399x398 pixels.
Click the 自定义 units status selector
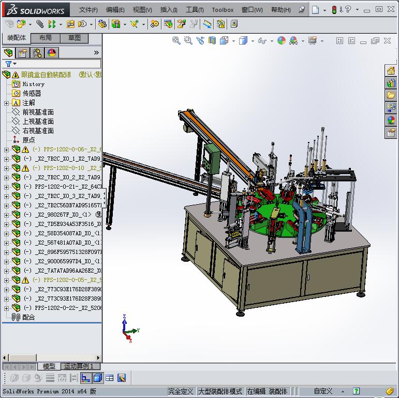(323, 391)
